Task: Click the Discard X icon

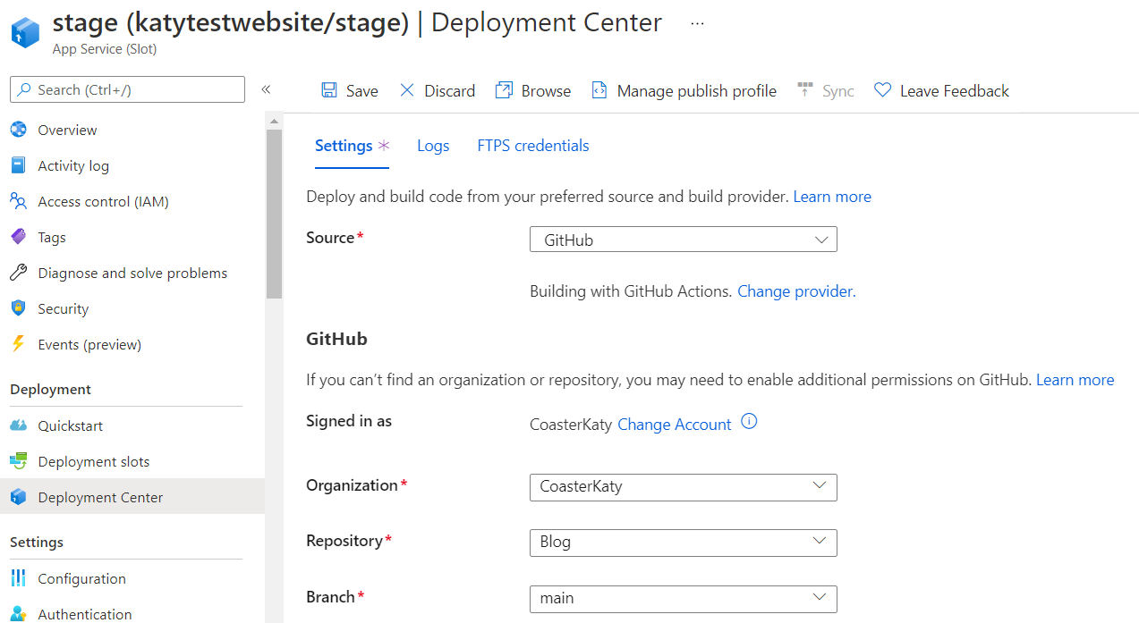Action: coord(407,90)
